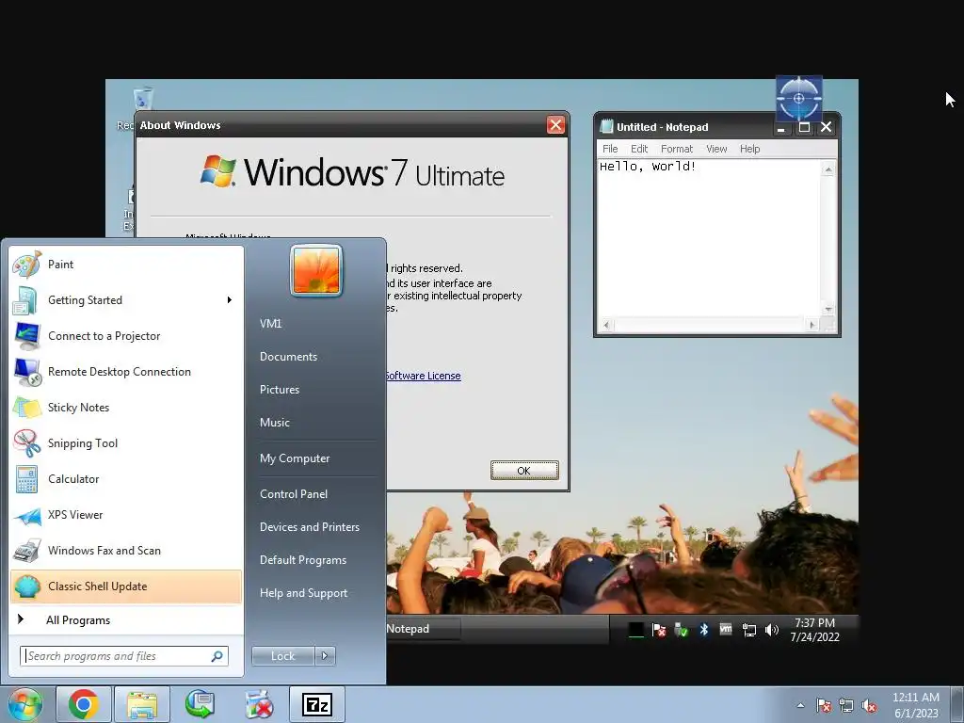964x723 pixels.
Task: Open Sticky Notes
Action: pyautogui.click(x=126, y=407)
